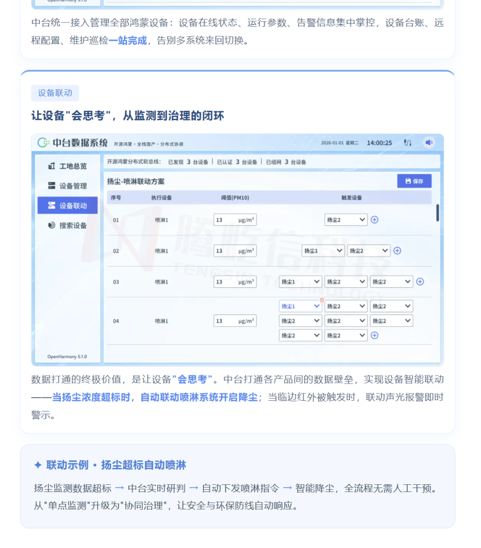
Task: Open the 搜索设备 sidebar page
Action: (67, 225)
